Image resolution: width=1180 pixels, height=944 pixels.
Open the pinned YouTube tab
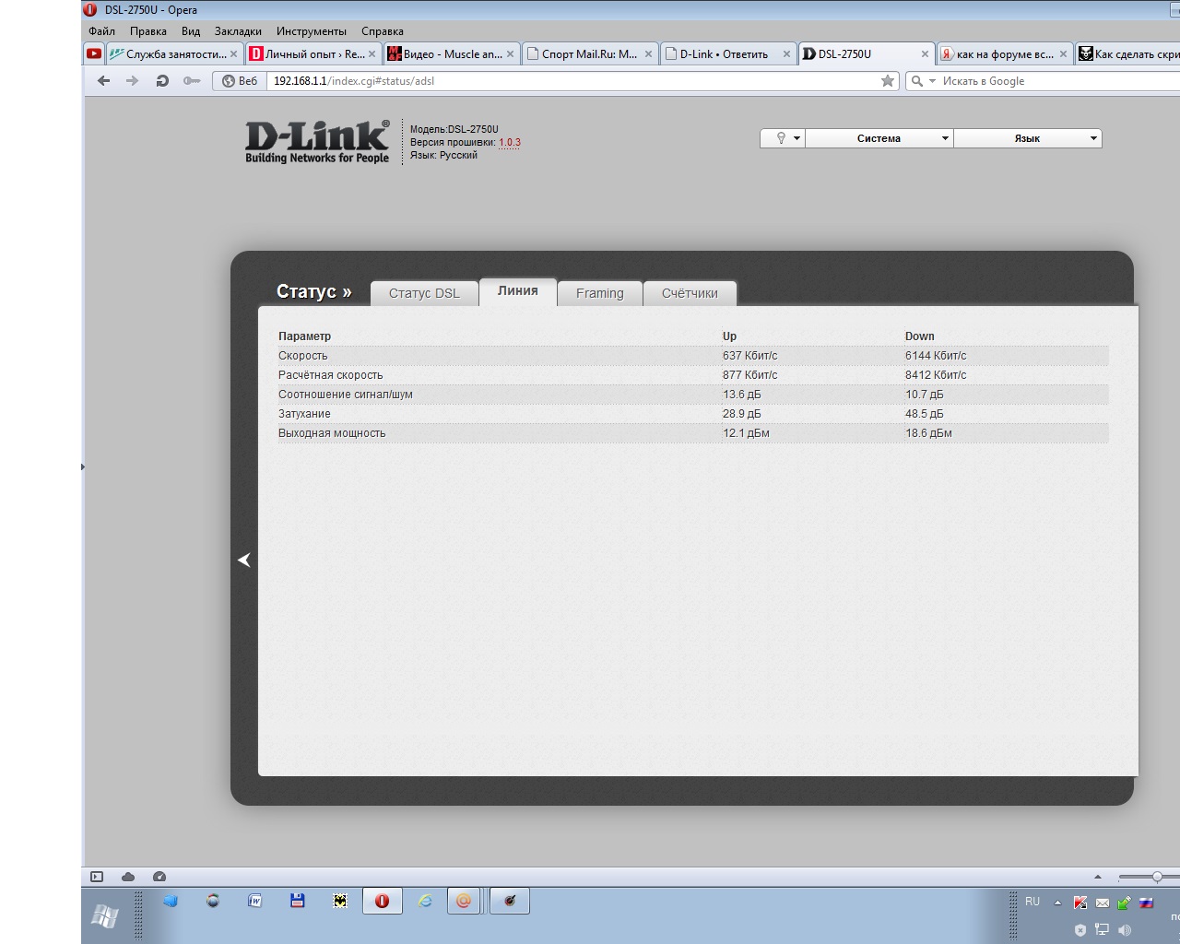[x=94, y=54]
